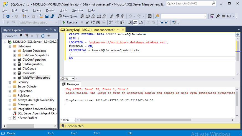Screen dimensions: 242x136
Task: Open the Window menu
Action: 78,10
